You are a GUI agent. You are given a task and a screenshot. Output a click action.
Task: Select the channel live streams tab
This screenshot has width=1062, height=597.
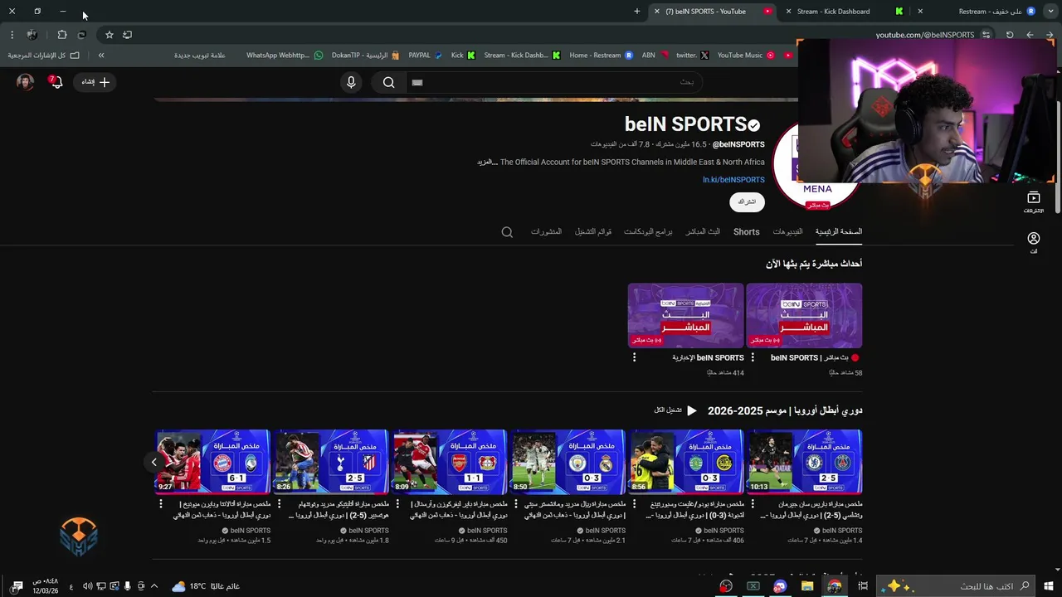703,232
